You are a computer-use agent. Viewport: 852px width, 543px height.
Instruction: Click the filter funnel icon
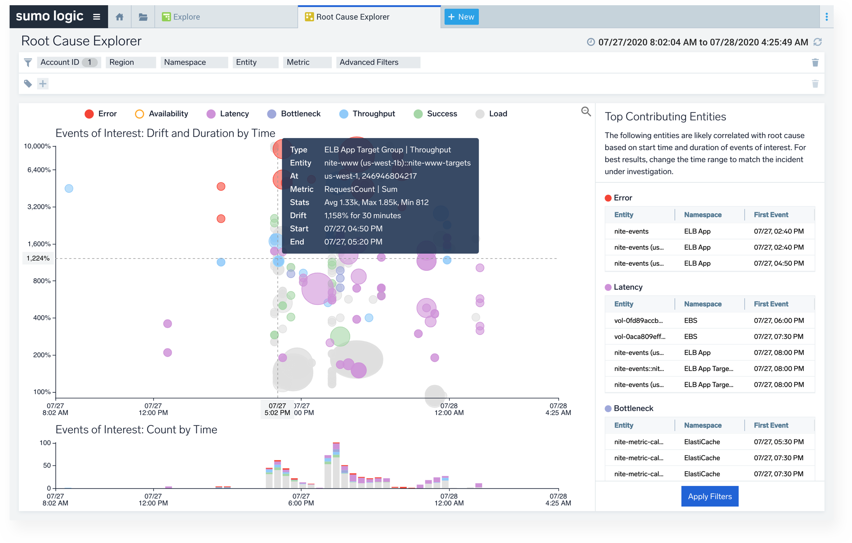pos(28,63)
